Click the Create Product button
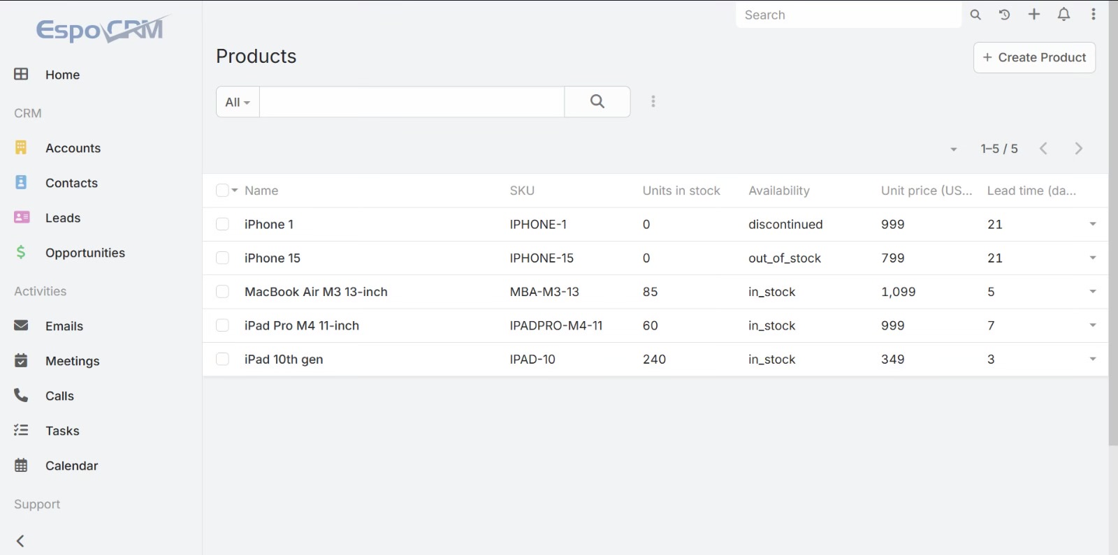The height and width of the screenshot is (555, 1118). tap(1034, 57)
